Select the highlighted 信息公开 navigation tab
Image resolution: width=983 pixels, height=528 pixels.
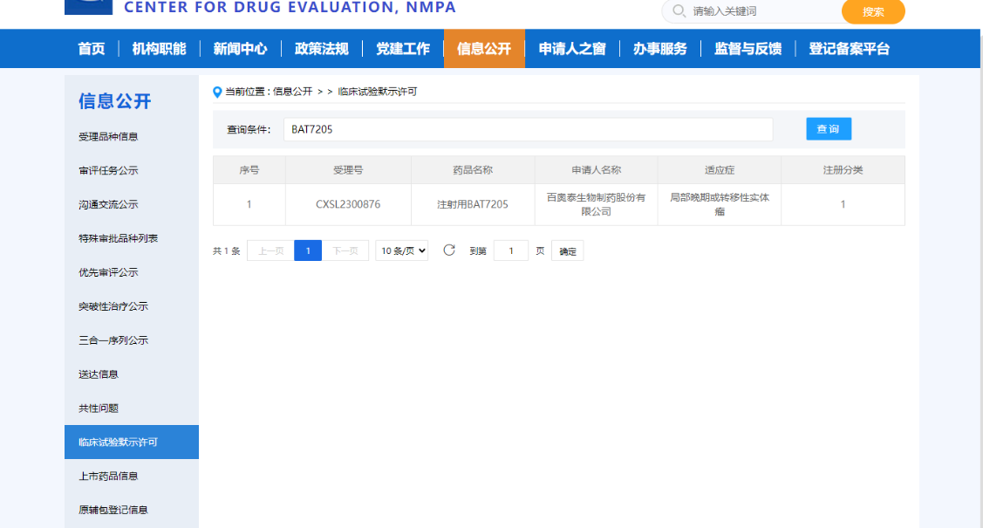coord(484,49)
